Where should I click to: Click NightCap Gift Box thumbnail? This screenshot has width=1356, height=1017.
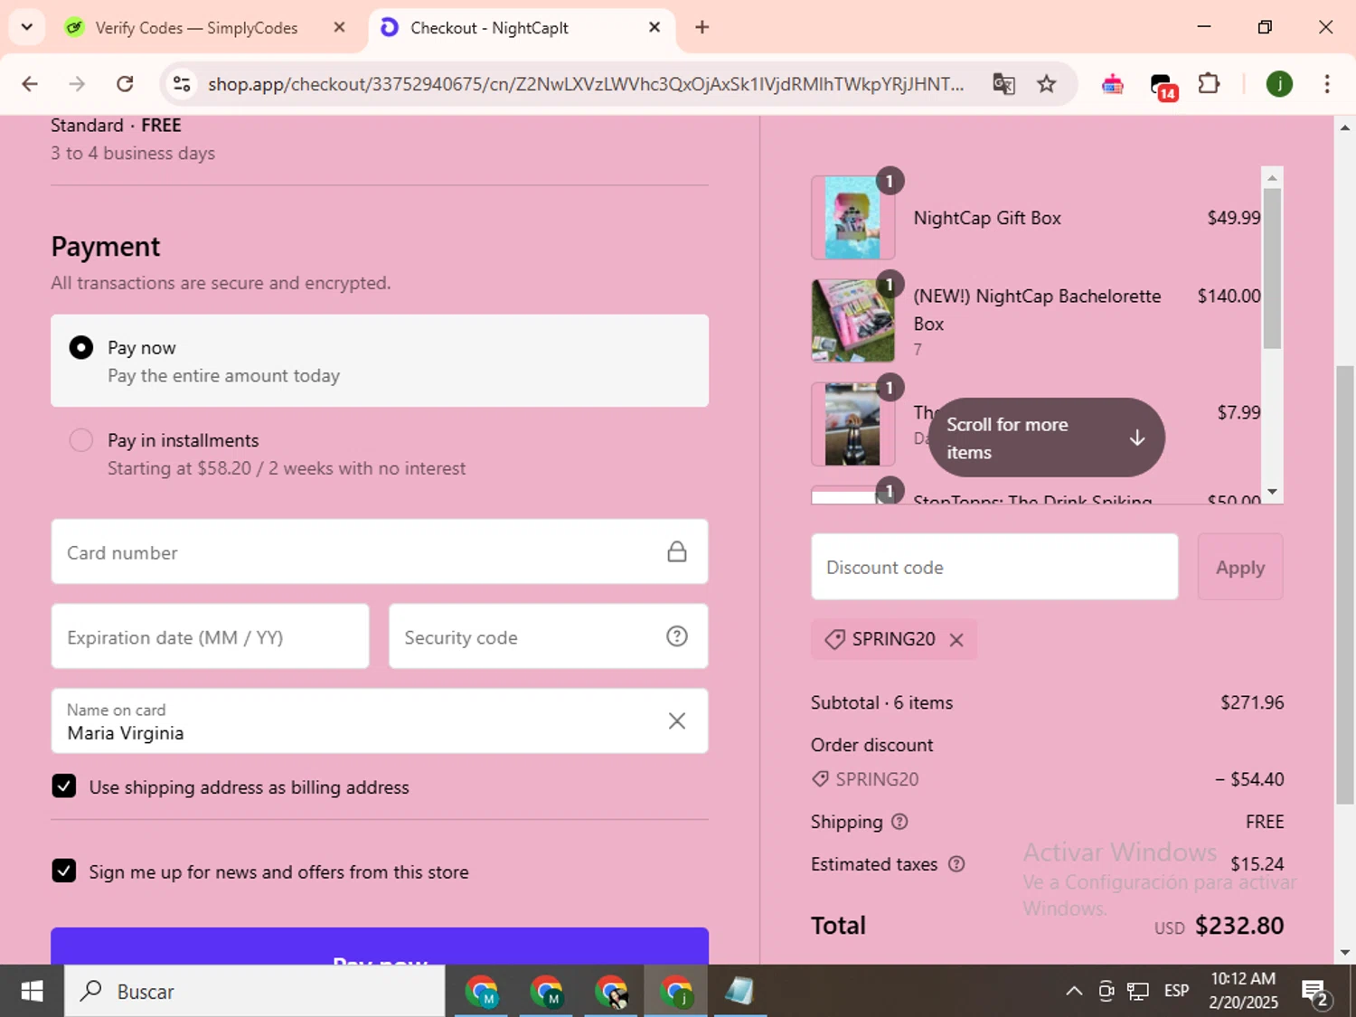(x=852, y=218)
